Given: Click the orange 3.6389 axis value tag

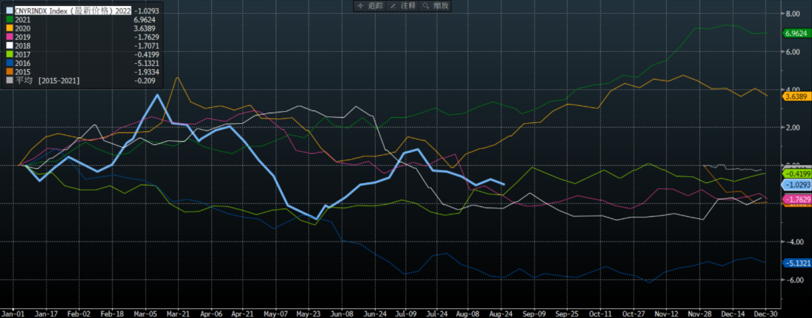Looking at the screenshot, I should pyautogui.click(x=795, y=97).
